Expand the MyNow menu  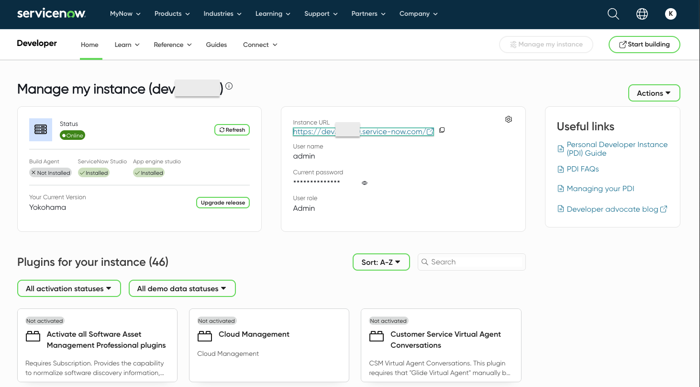(125, 14)
